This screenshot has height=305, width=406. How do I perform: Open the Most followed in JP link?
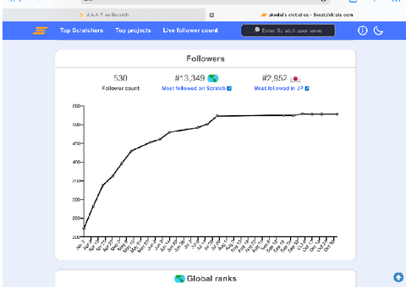278,88
